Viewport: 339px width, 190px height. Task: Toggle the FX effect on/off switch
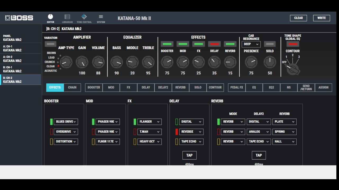click(x=199, y=44)
